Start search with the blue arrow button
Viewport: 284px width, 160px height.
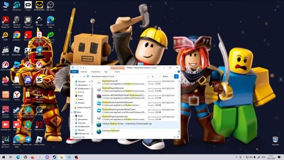click(x=176, y=76)
